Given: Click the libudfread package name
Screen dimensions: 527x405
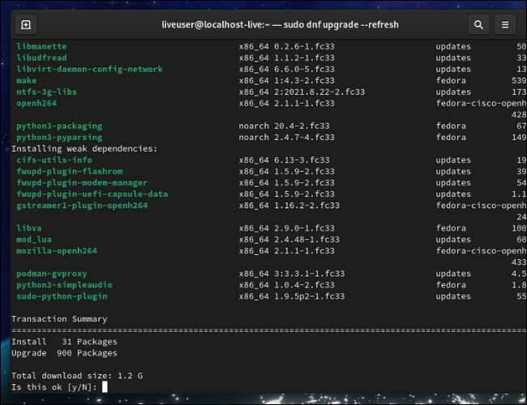Looking at the screenshot, I should coord(41,58).
